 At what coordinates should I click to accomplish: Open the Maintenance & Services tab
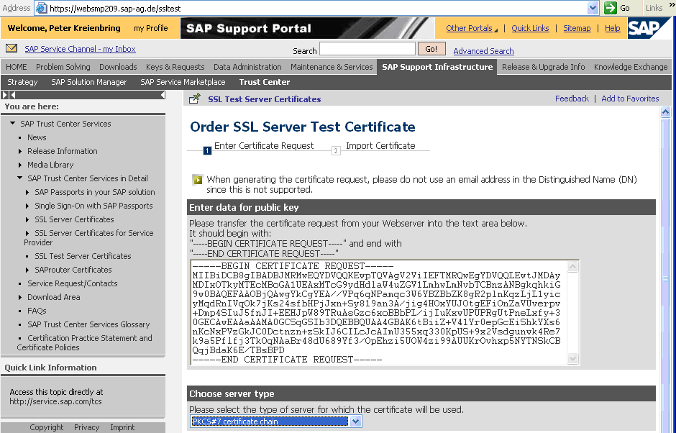click(332, 67)
